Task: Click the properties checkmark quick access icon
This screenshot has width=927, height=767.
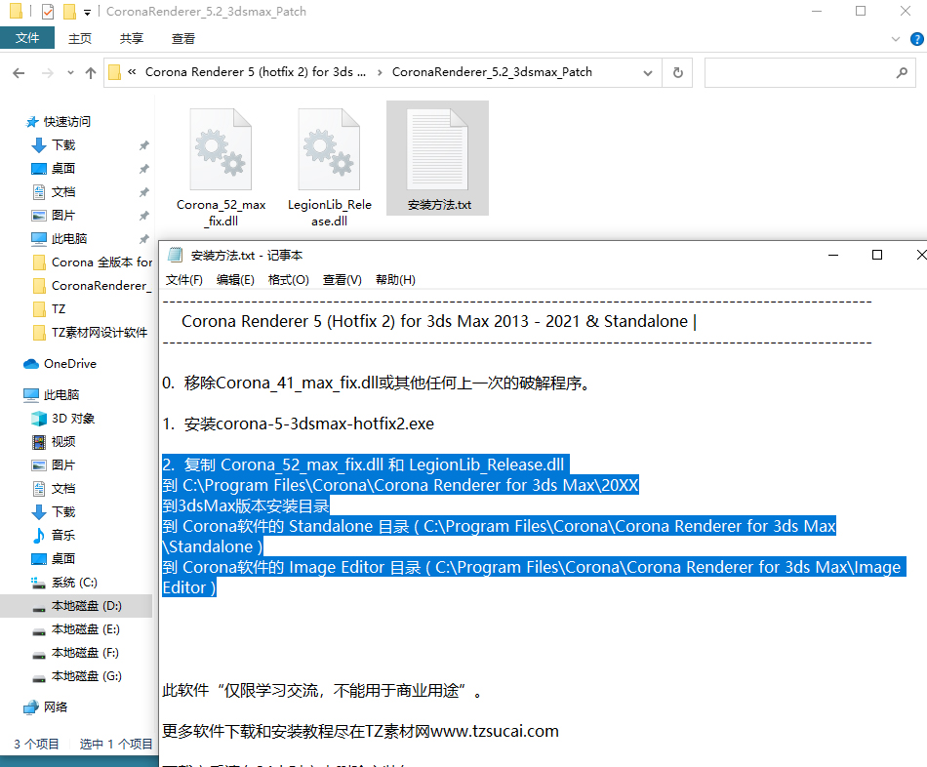Action: [x=48, y=12]
